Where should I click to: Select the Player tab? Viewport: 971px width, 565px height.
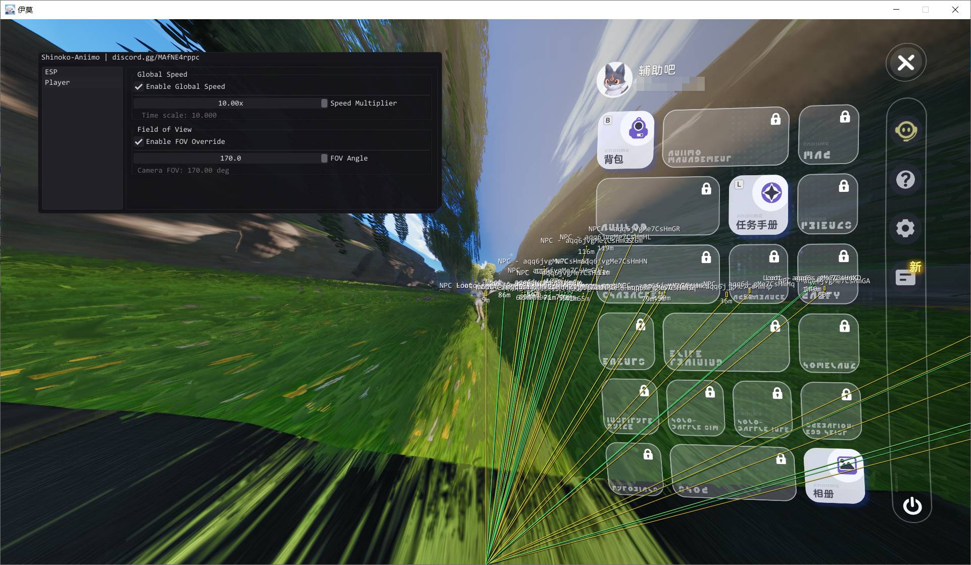tap(82, 82)
